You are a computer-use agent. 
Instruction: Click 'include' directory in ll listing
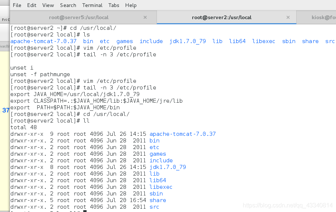pos(161,160)
